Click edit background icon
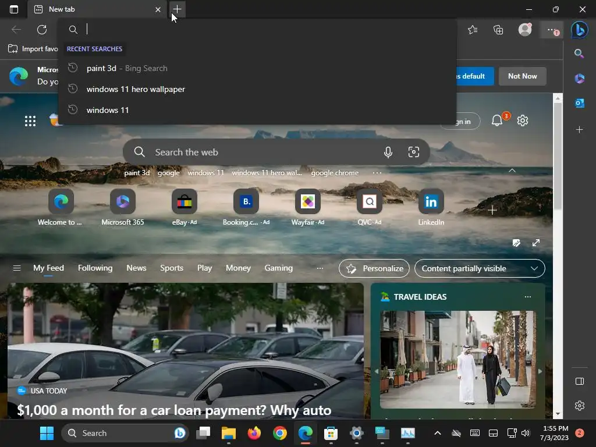Viewport: 596px width, 447px height. pos(516,243)
